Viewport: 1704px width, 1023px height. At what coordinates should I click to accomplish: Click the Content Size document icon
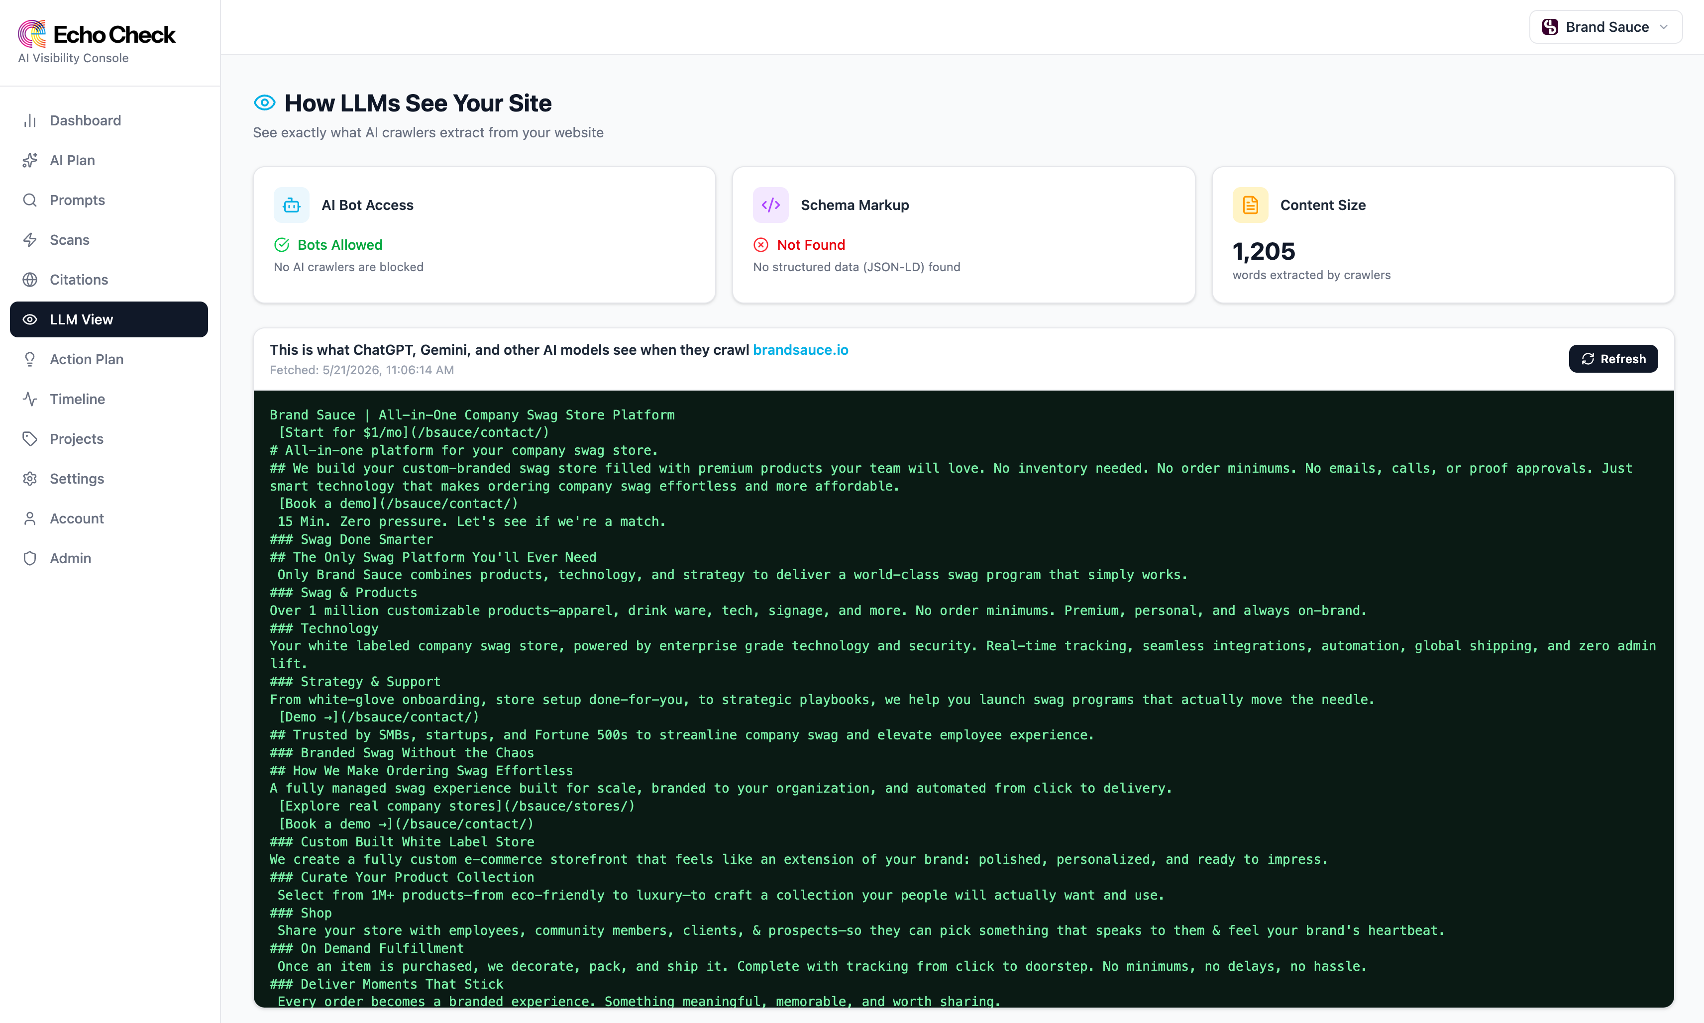pyautogui.click(x=1251, y=205)
